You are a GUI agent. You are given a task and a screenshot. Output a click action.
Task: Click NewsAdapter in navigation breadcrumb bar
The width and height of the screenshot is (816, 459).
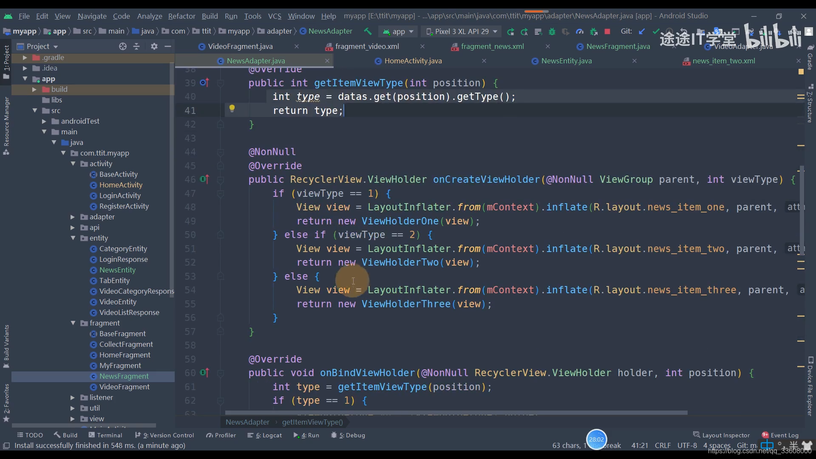pos(326,31)
